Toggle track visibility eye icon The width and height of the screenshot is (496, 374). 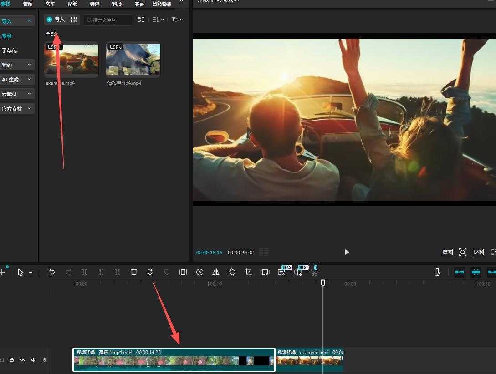coord(23,360)
